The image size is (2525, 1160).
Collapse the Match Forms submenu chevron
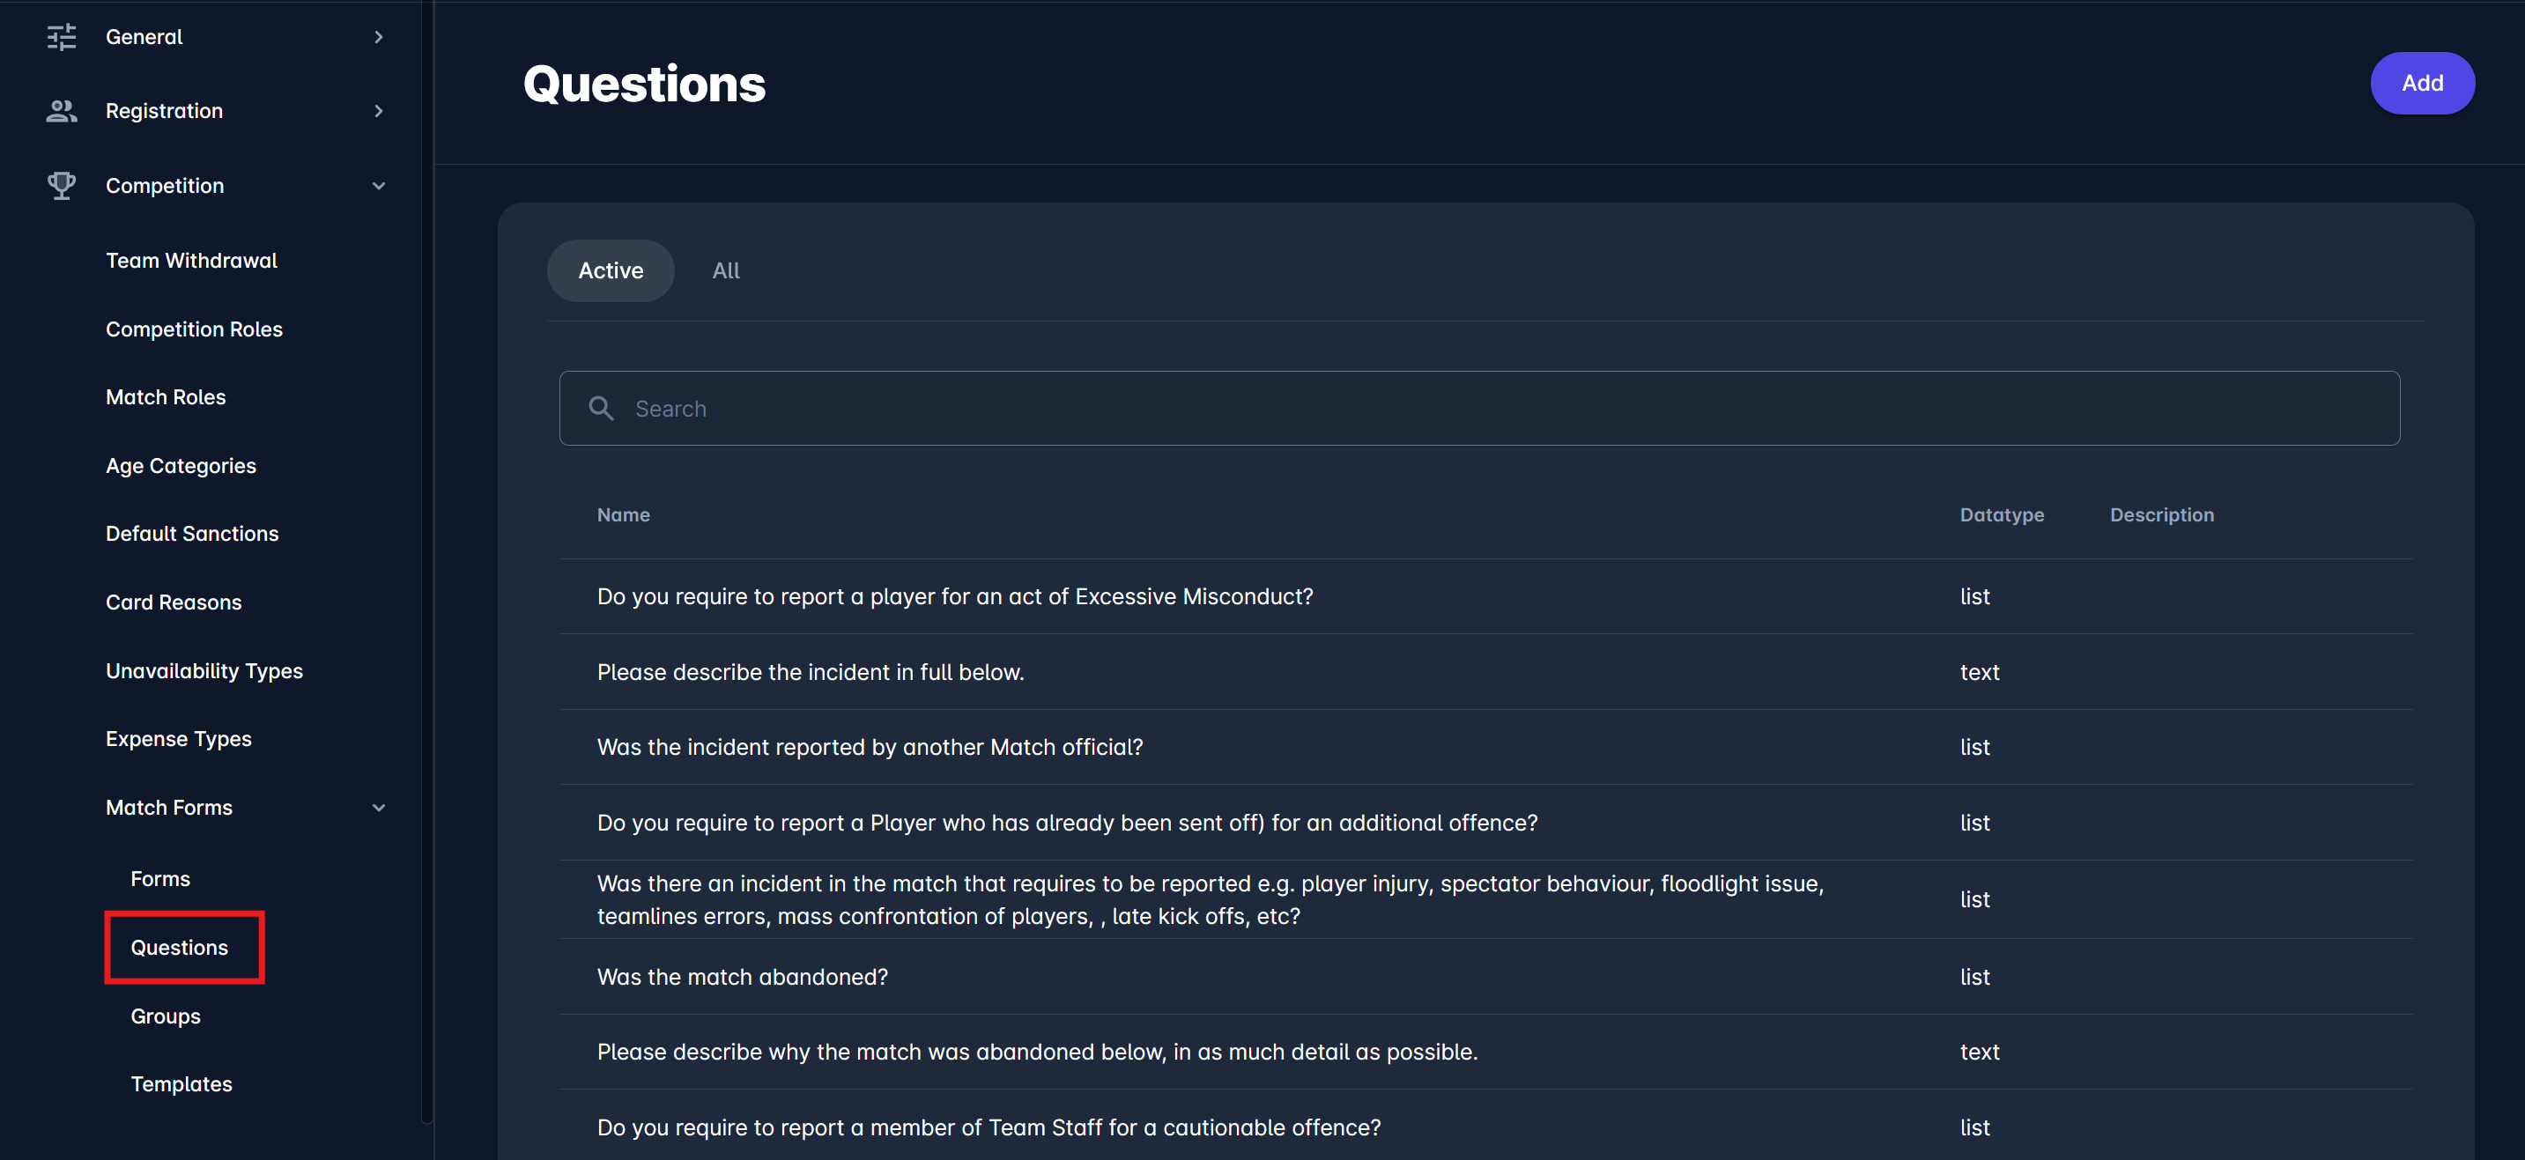pos(378,809)
